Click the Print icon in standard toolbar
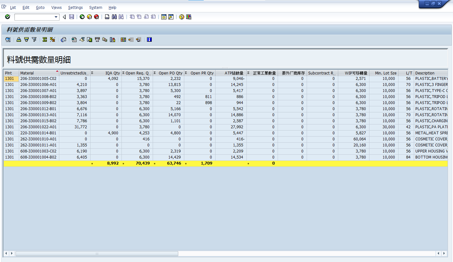This screenshot has width=453, height=262. 107,17
